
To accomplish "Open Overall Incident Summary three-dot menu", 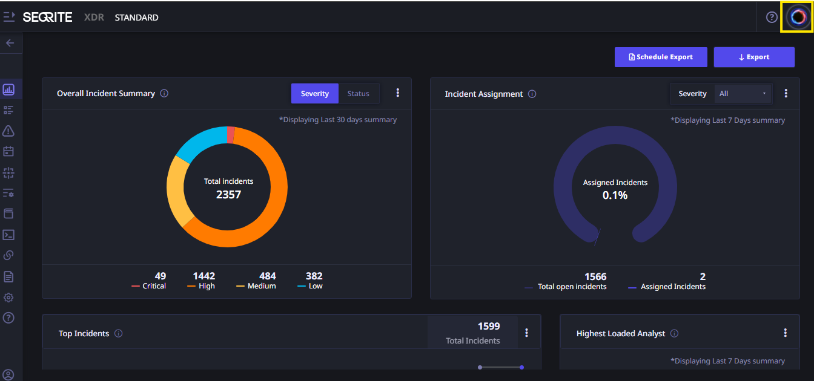I will (398, 93).
